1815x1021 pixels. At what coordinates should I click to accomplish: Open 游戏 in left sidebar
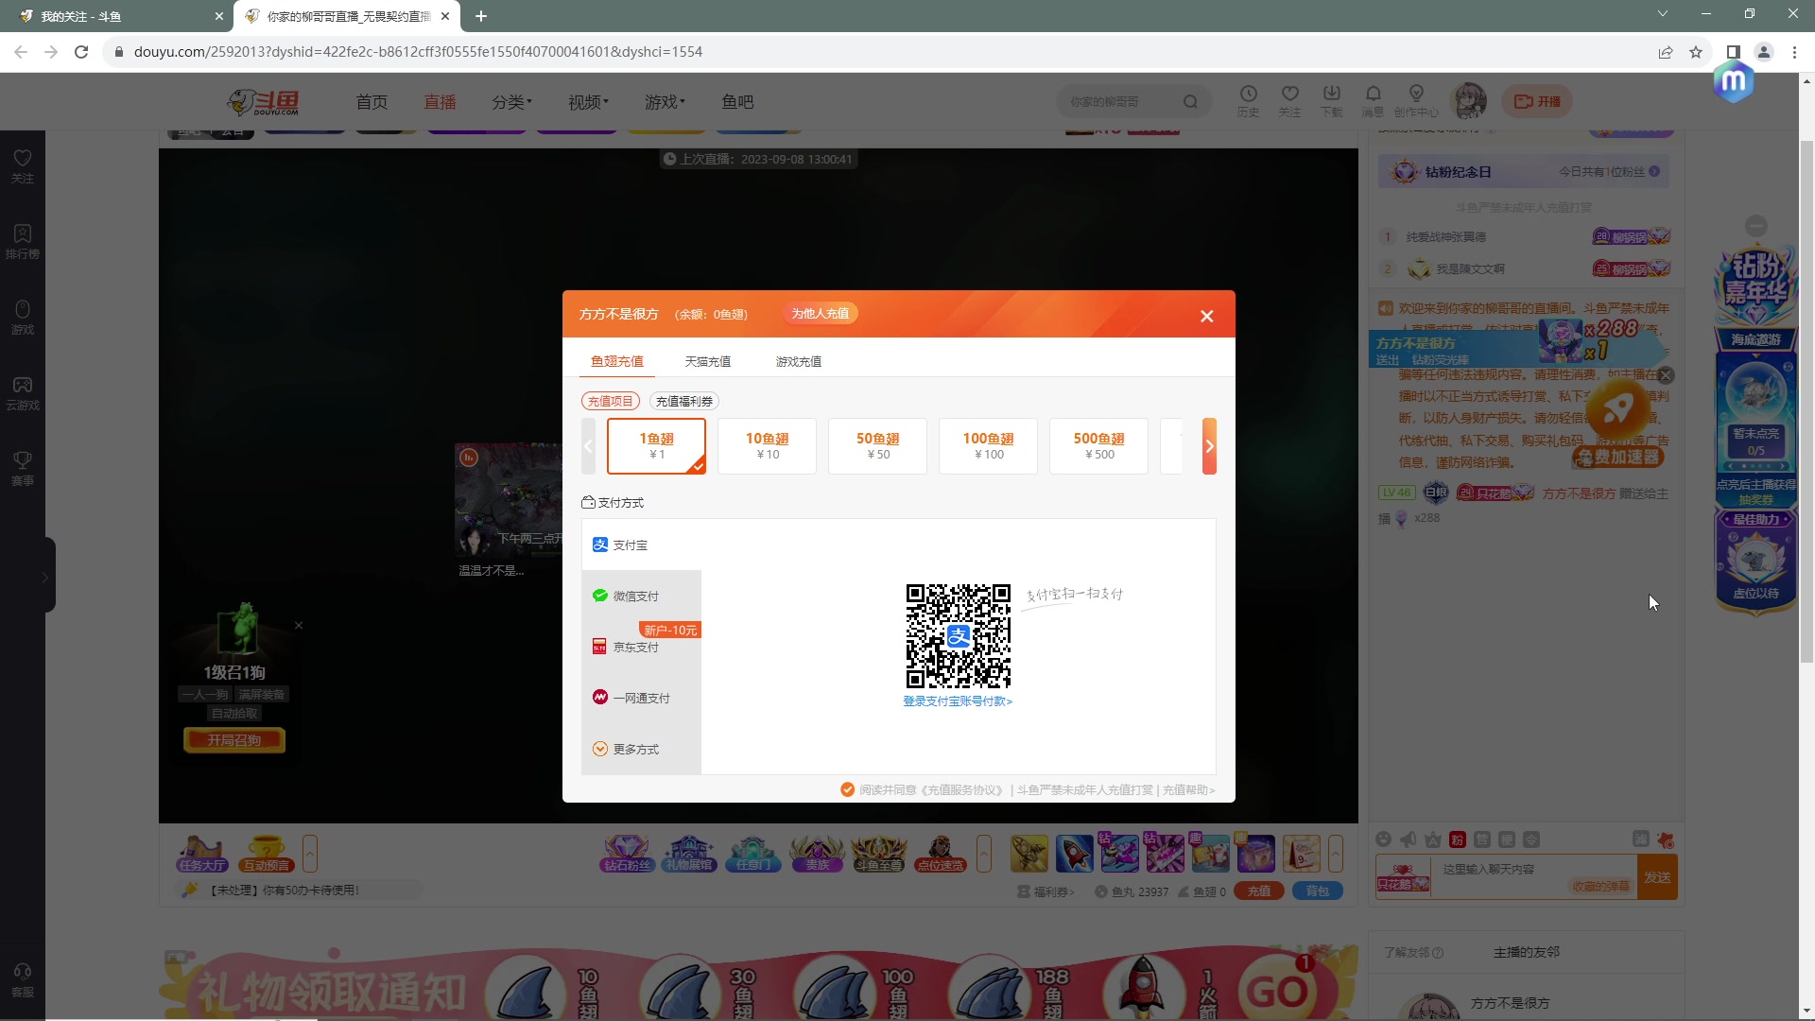pyautogui.click(x=23, y=318)
